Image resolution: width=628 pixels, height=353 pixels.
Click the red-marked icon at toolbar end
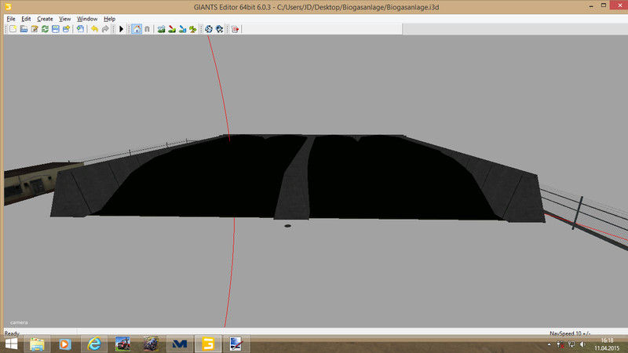pyautogui.click(x=235, y=29)
